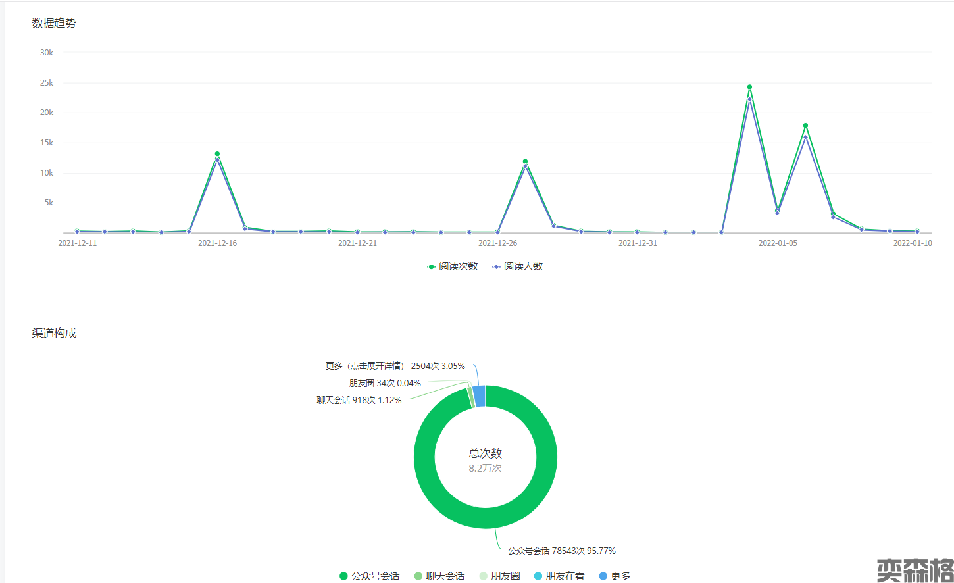The image size is (954, 583).
Task: Click the 聊天会话 918次 1.12% label
Action: point(359,400)
